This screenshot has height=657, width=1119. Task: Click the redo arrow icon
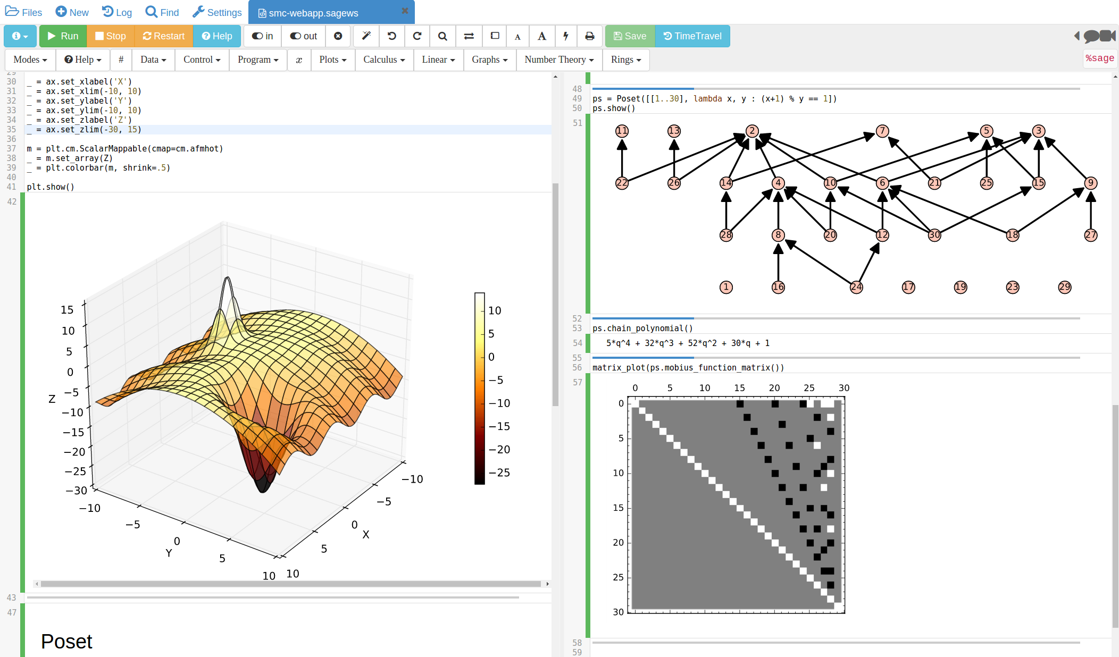[x=417, y=36]
